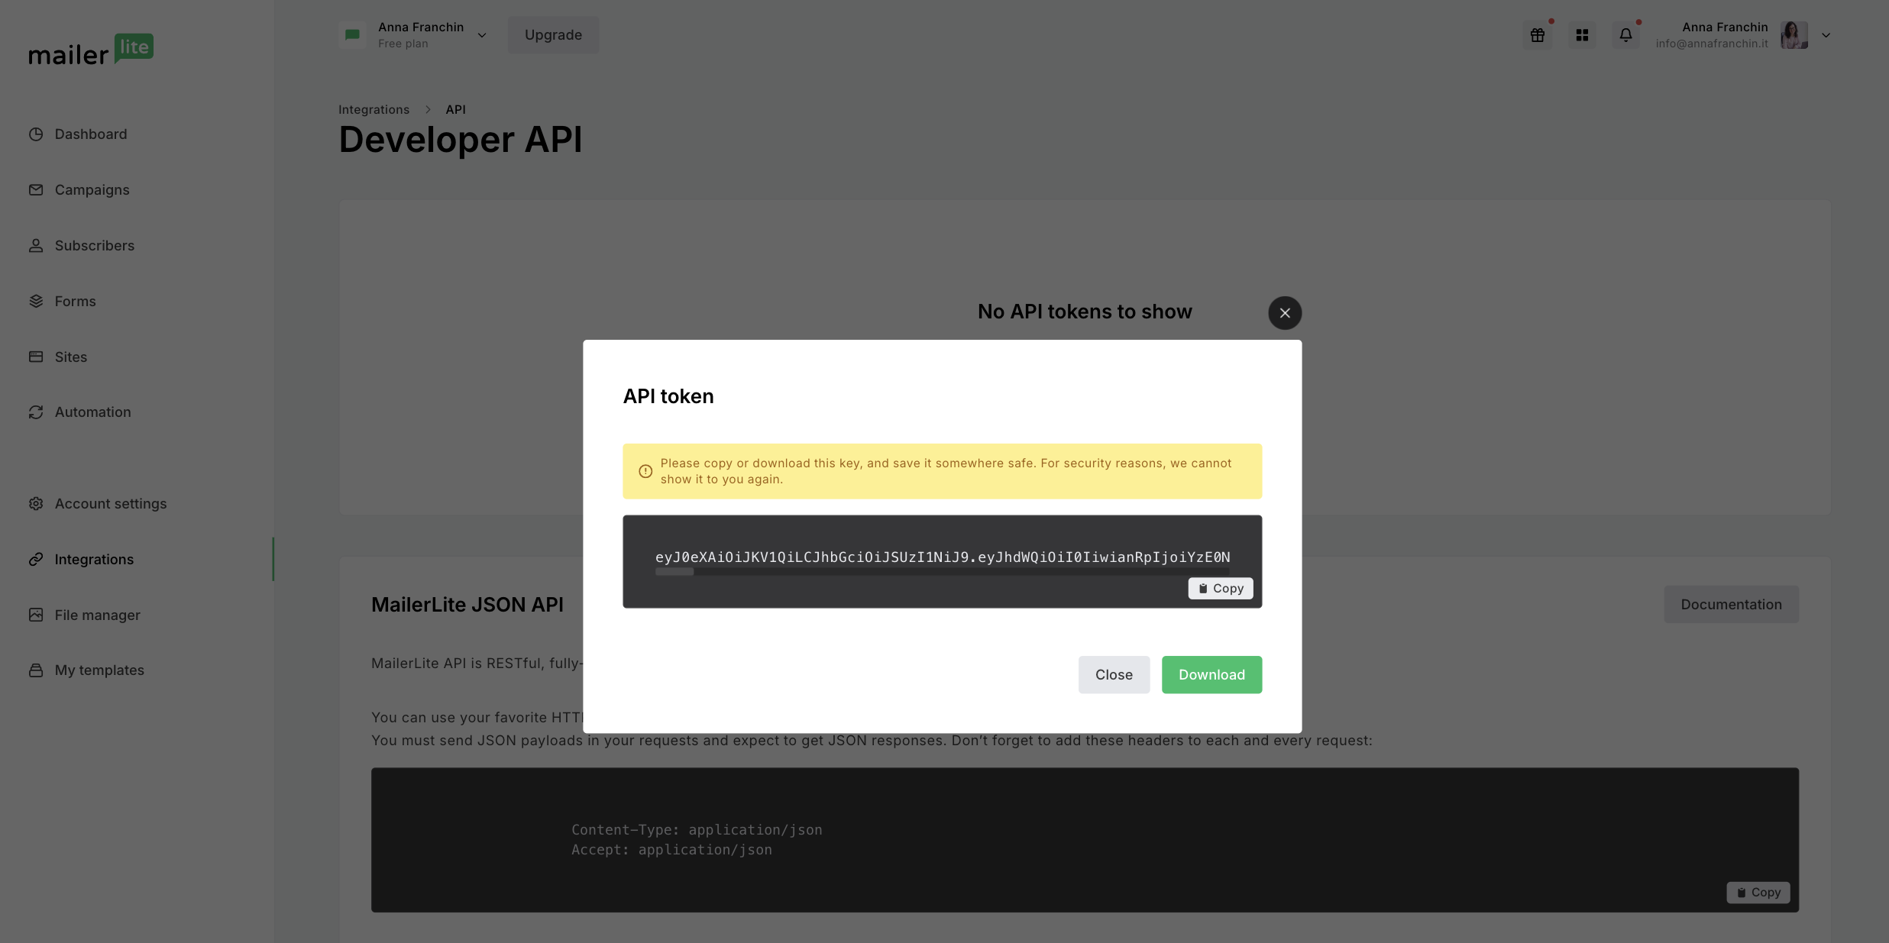1889x943 pixels.
Task: Open the API Documentation button
Action: pos(1731,605)
